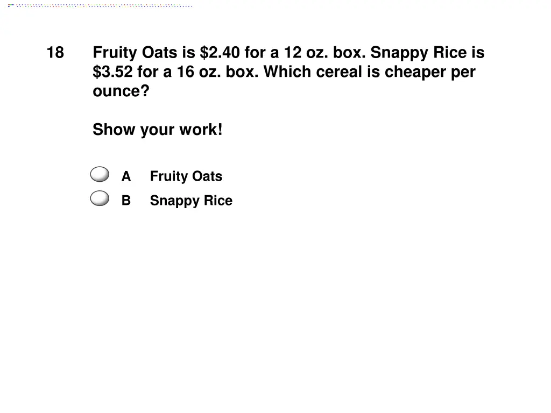Click the colored dotted strip at top

pos(104,5)
